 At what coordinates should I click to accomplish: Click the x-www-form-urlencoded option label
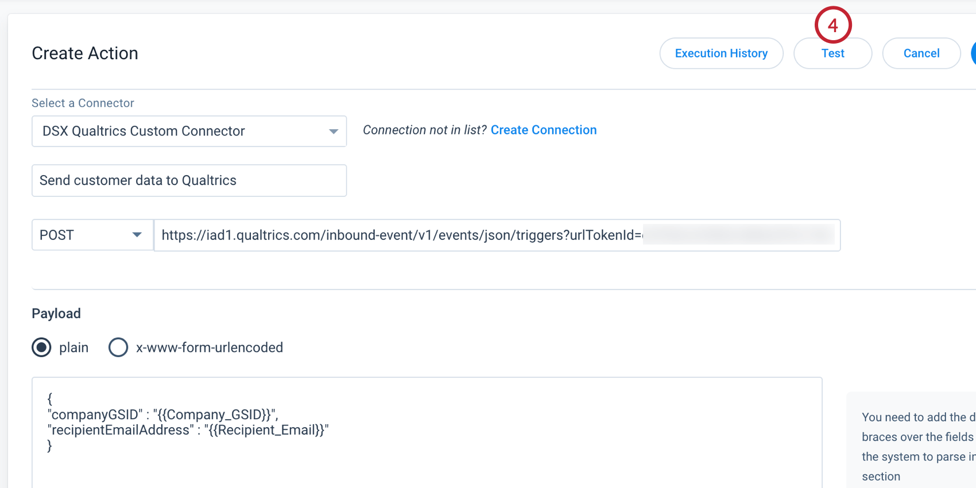point(209,347)
